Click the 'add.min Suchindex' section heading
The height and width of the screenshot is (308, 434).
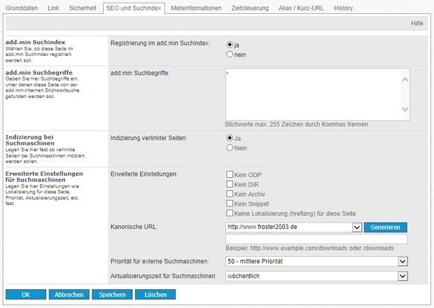coord(36,42)
